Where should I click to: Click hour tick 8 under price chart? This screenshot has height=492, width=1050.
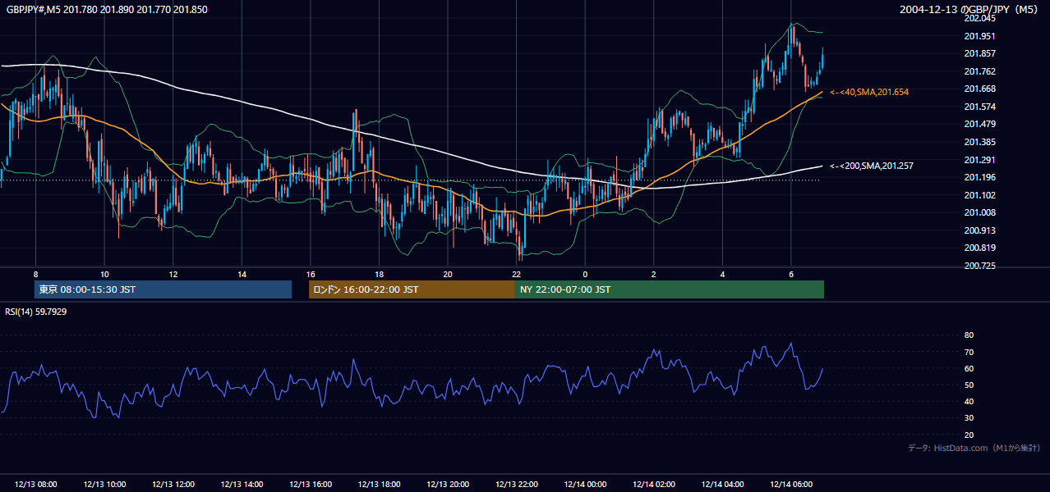(x=35, y=274)
